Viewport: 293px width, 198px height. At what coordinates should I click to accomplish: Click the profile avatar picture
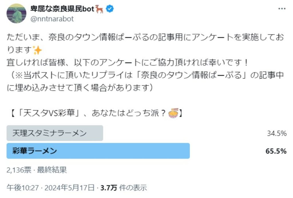[16, 13]
